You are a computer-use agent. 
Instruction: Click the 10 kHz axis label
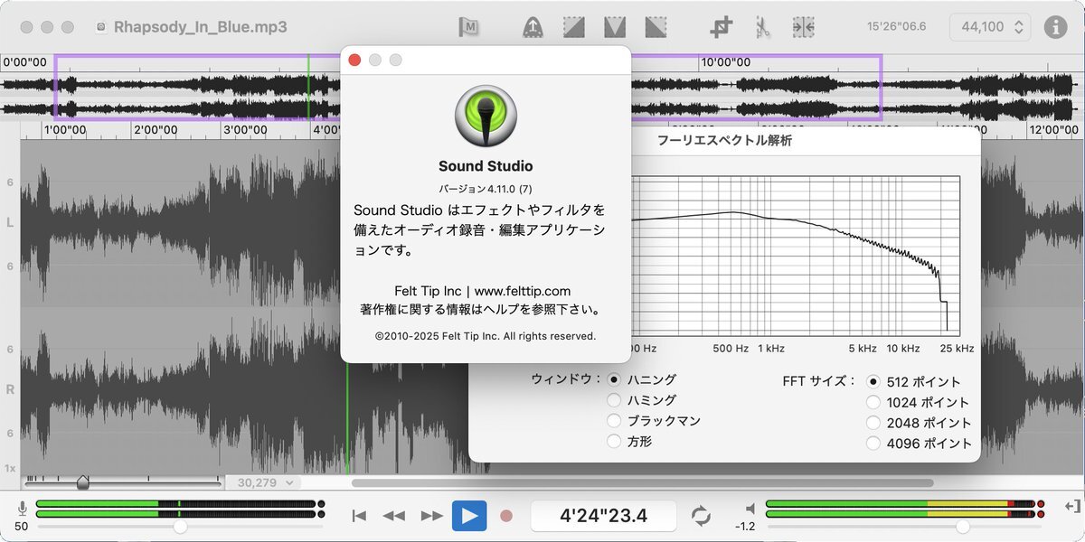tap(903, 348)
